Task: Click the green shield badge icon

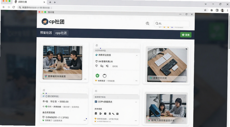Action: click(x=97, y=76)
